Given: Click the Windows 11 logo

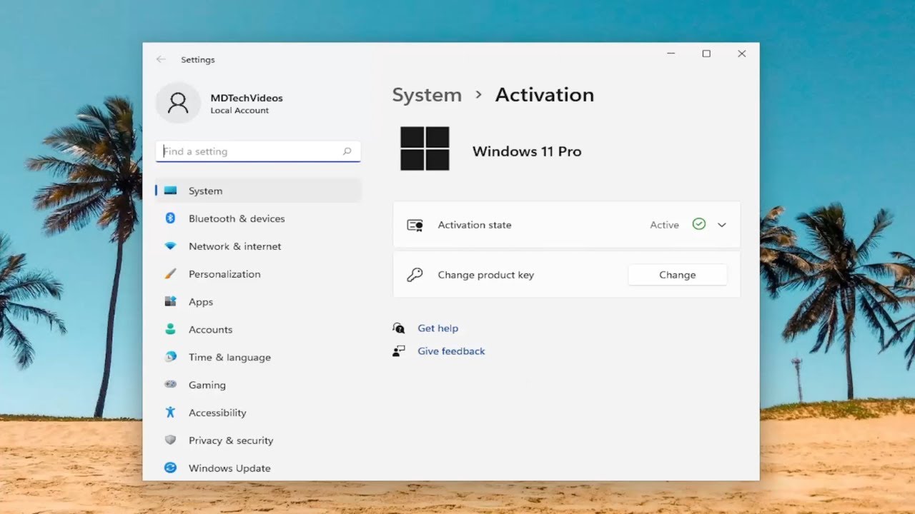Looking at the screenshot, I should 425,148.
